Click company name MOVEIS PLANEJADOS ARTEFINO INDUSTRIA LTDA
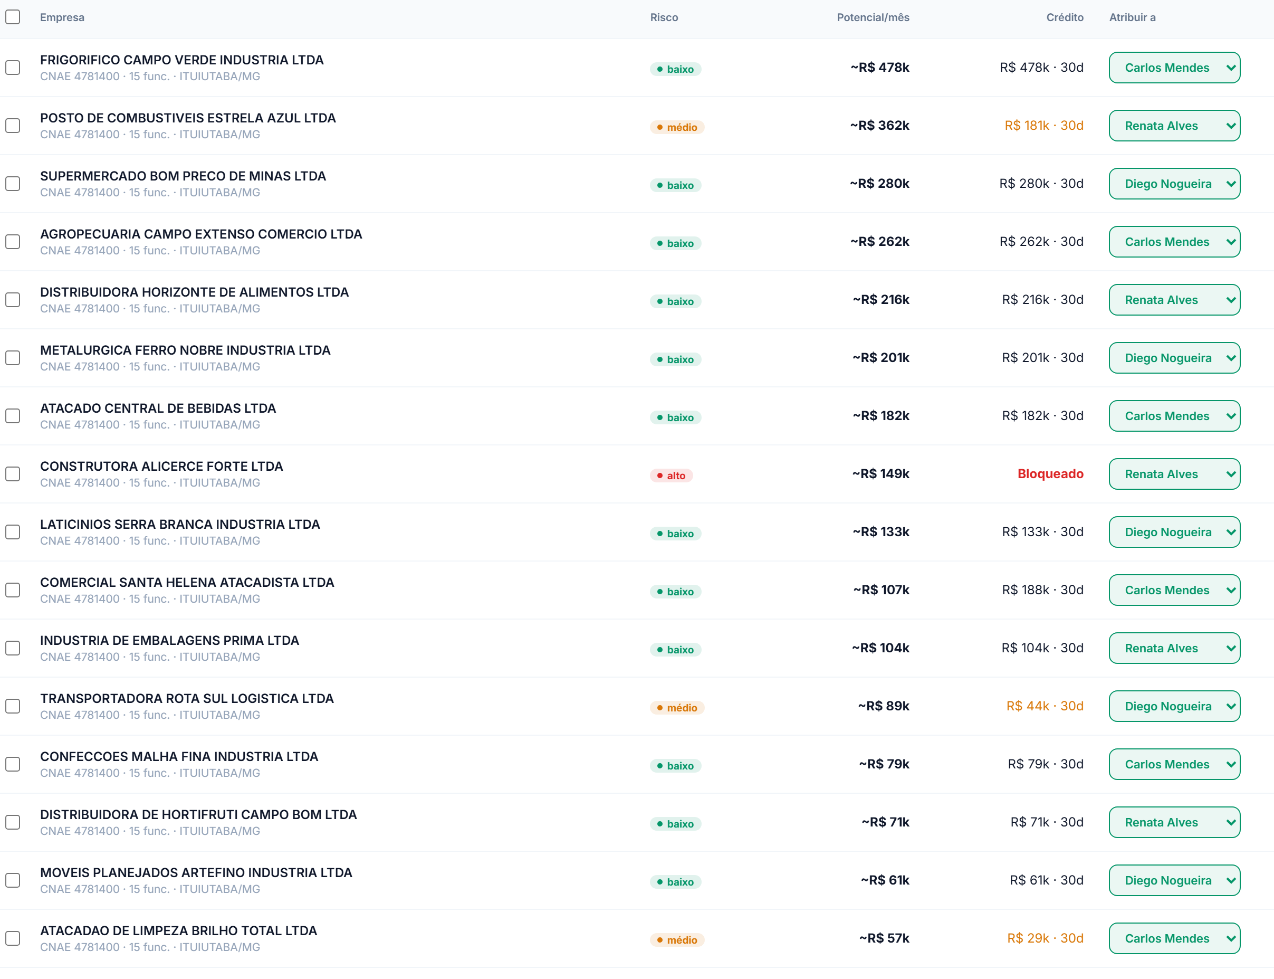The width and height of the screenshot is (1274, 979). [196, 873]
